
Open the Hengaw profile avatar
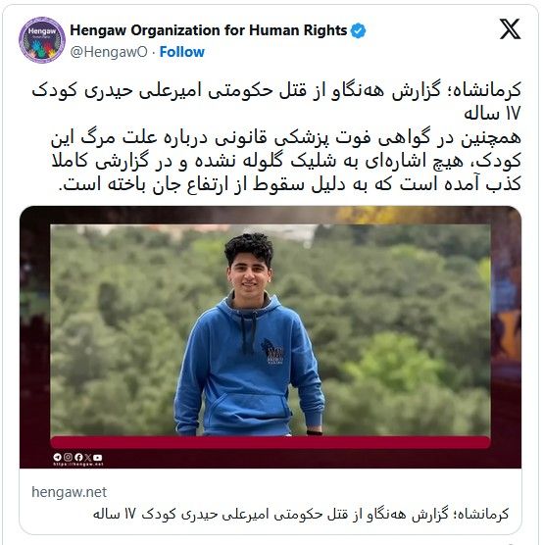click(42, 40)
